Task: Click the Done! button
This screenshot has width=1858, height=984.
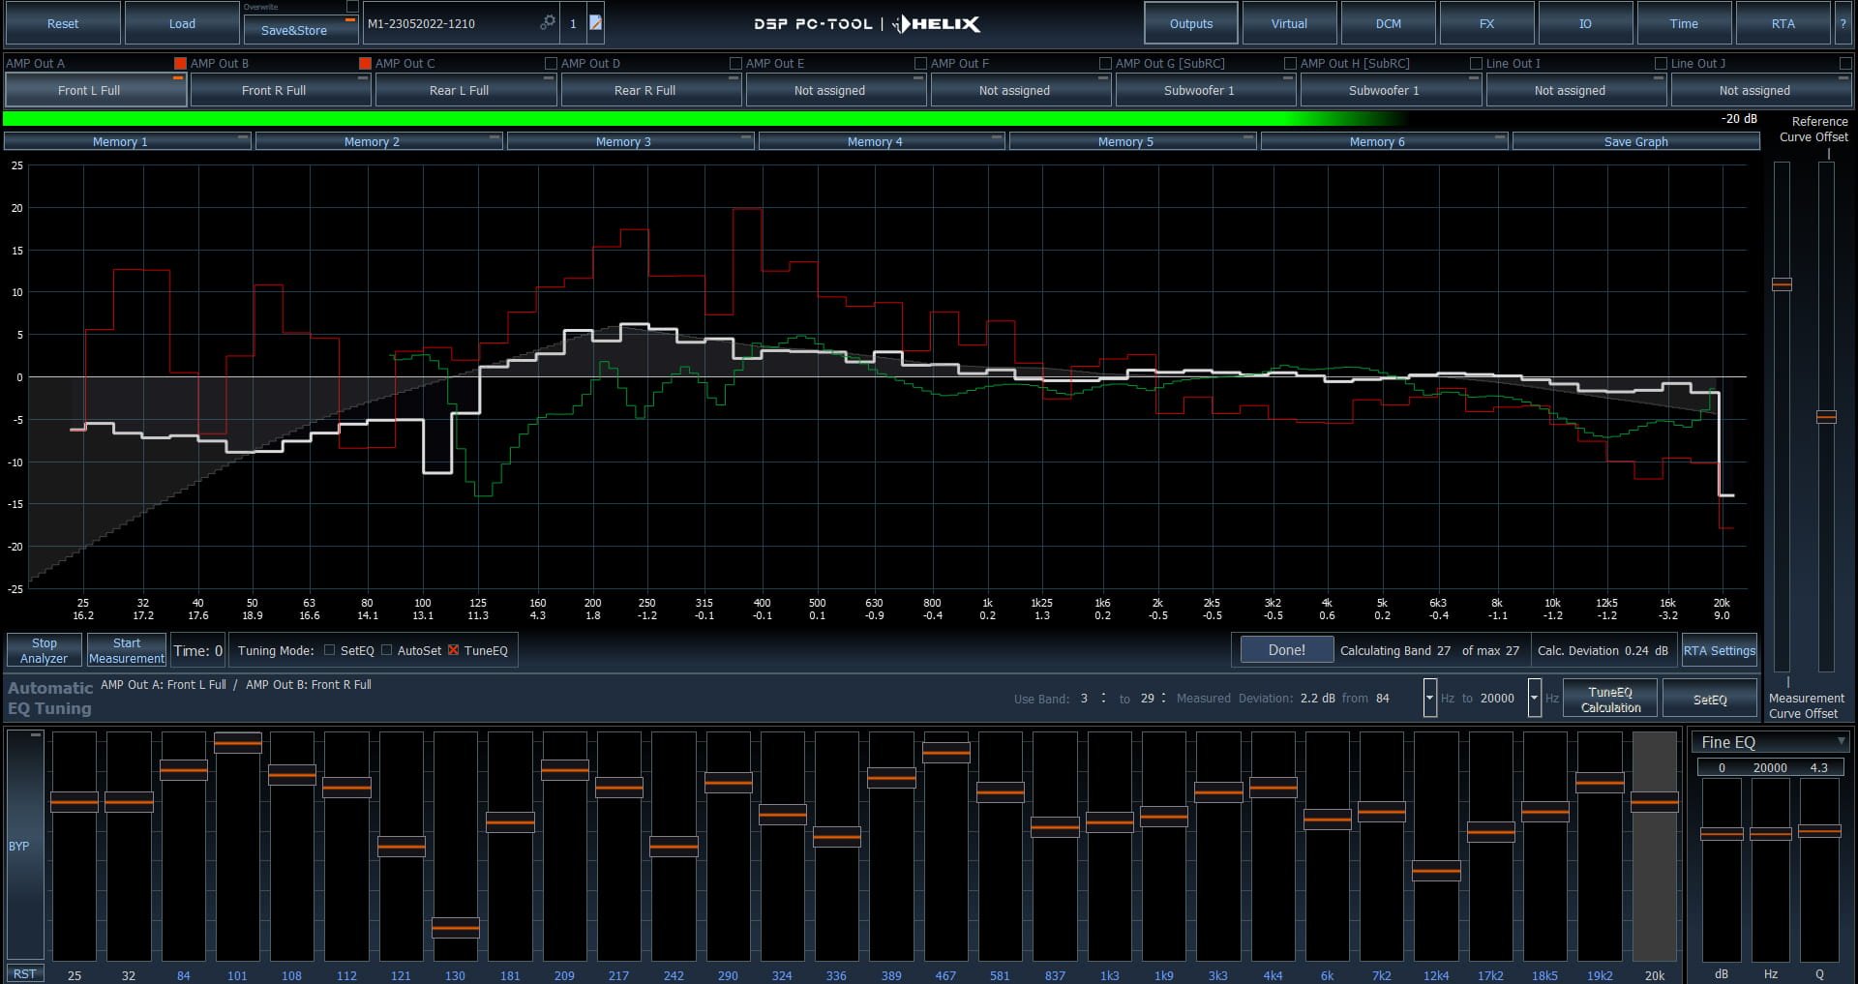Action: click(1285, 649)
